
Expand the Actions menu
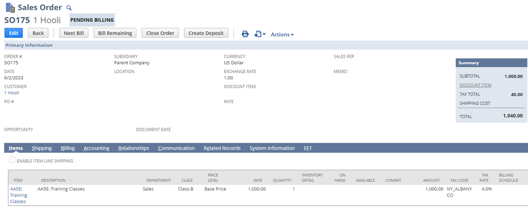click(x=282, y=34)
